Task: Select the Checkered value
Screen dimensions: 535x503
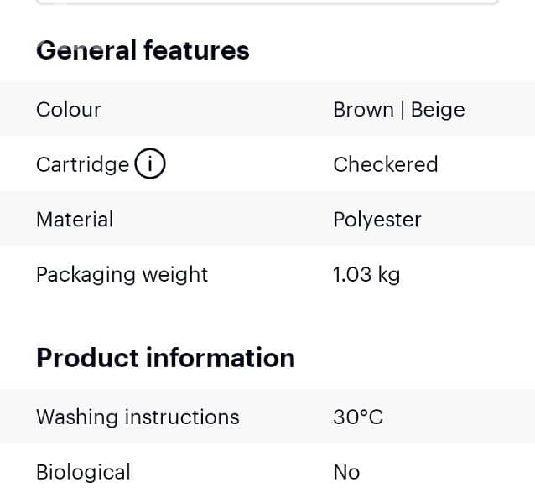Action: 385,164
